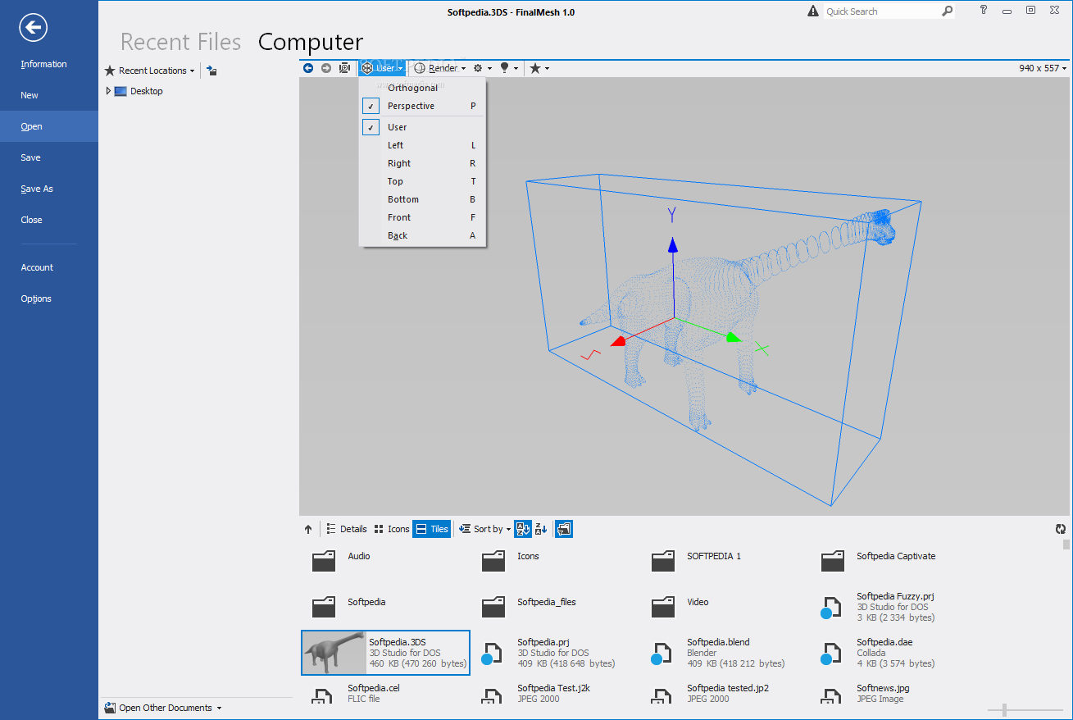Open the Information backstage page

[x=49, y=64]
